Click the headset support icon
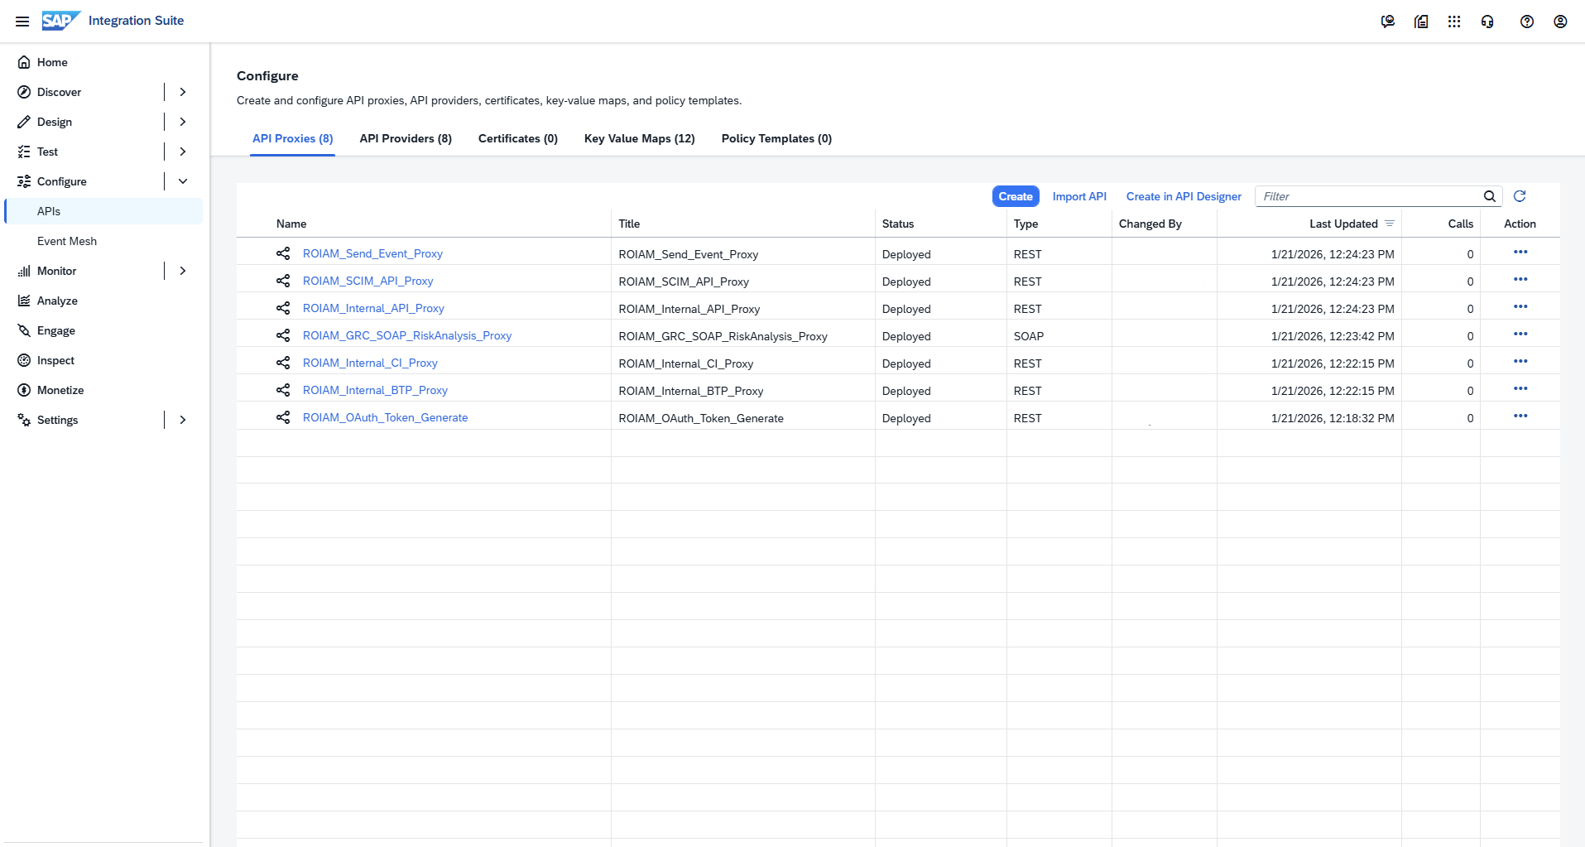The image size is (1585, 847). tap(1487, 22)
